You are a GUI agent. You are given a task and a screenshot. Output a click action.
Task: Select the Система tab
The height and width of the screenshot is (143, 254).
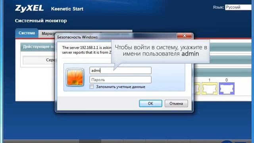point(27,33)
